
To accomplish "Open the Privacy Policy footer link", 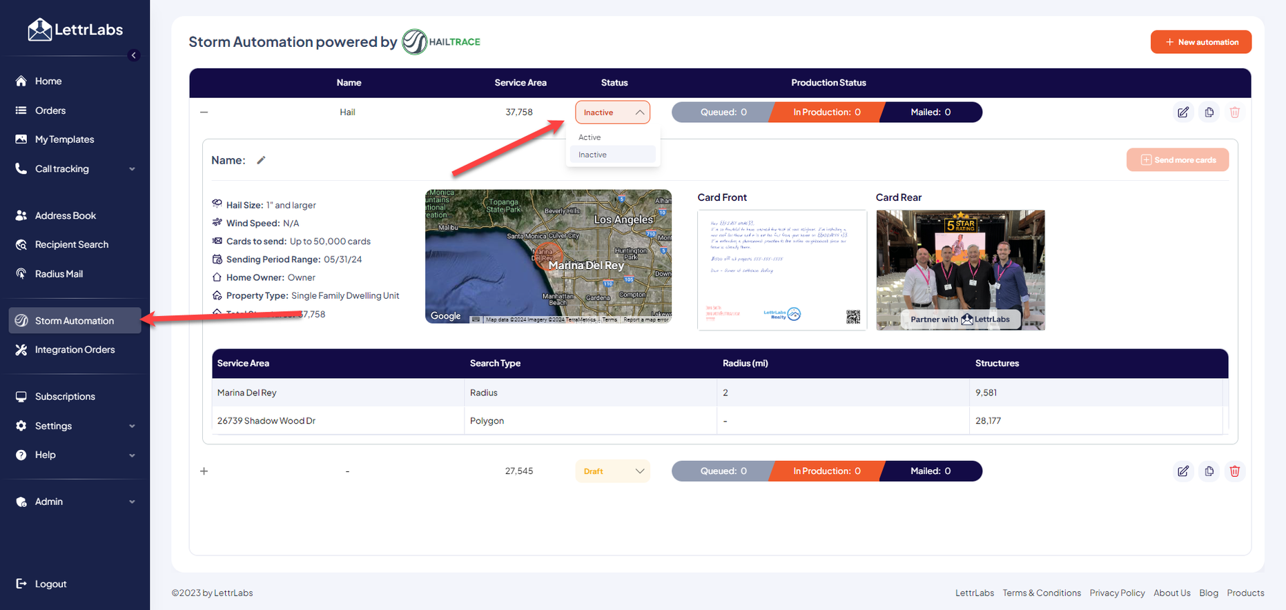I will 1117,593.
